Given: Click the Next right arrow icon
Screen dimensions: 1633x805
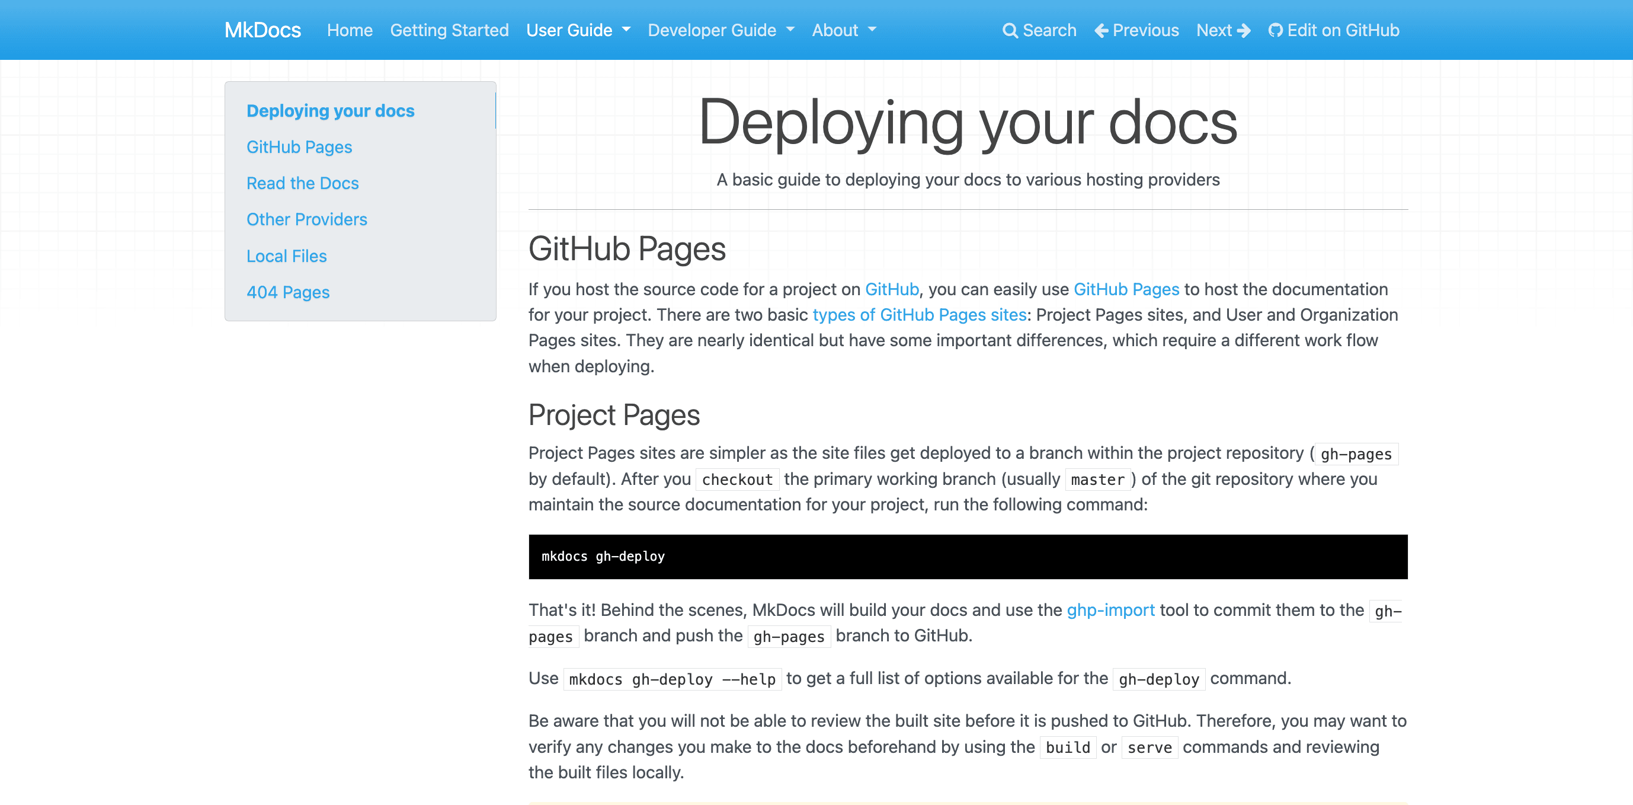Looking at the screenshot, I should [1244, 30].
